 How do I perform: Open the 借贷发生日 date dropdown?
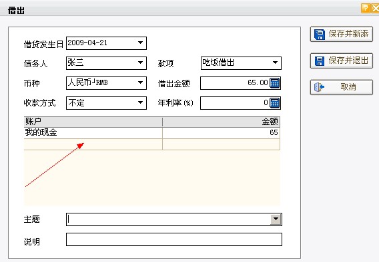[x=140, y=43]
